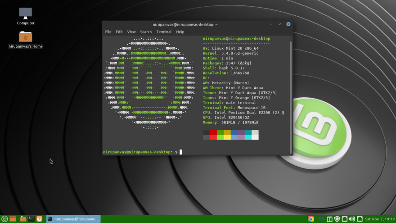Click the 'WM: Metacity (Marco)' line
The height and width of the screenshot is (223, 396).
(x=226, y=83)
